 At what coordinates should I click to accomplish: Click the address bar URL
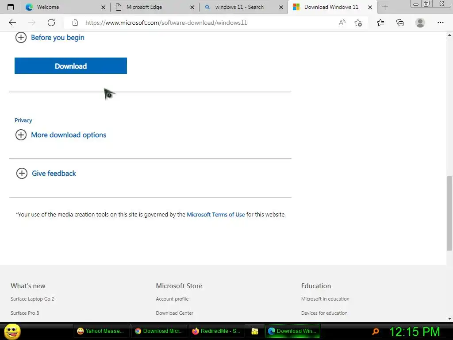click(x=166, y=23)
